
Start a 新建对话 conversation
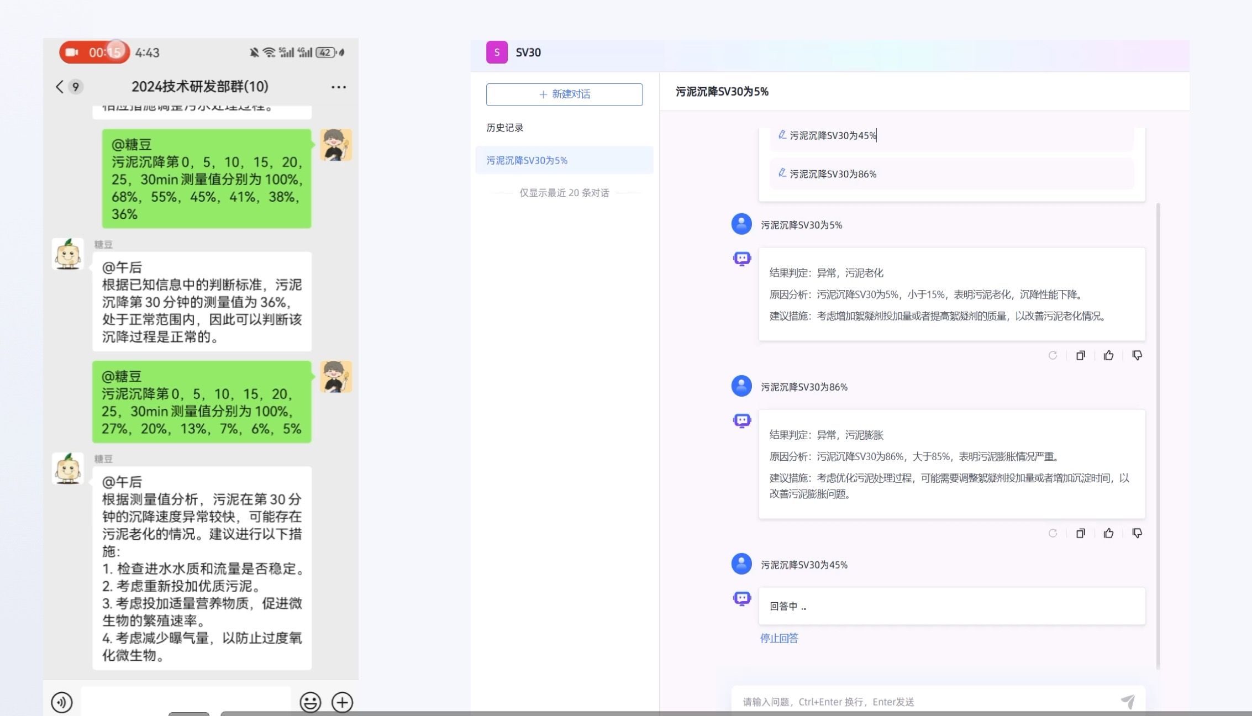pos(564,94)
